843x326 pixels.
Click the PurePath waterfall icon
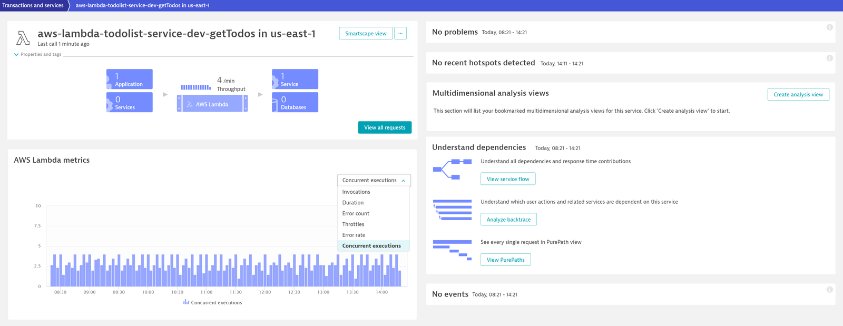tap(452, 250)
